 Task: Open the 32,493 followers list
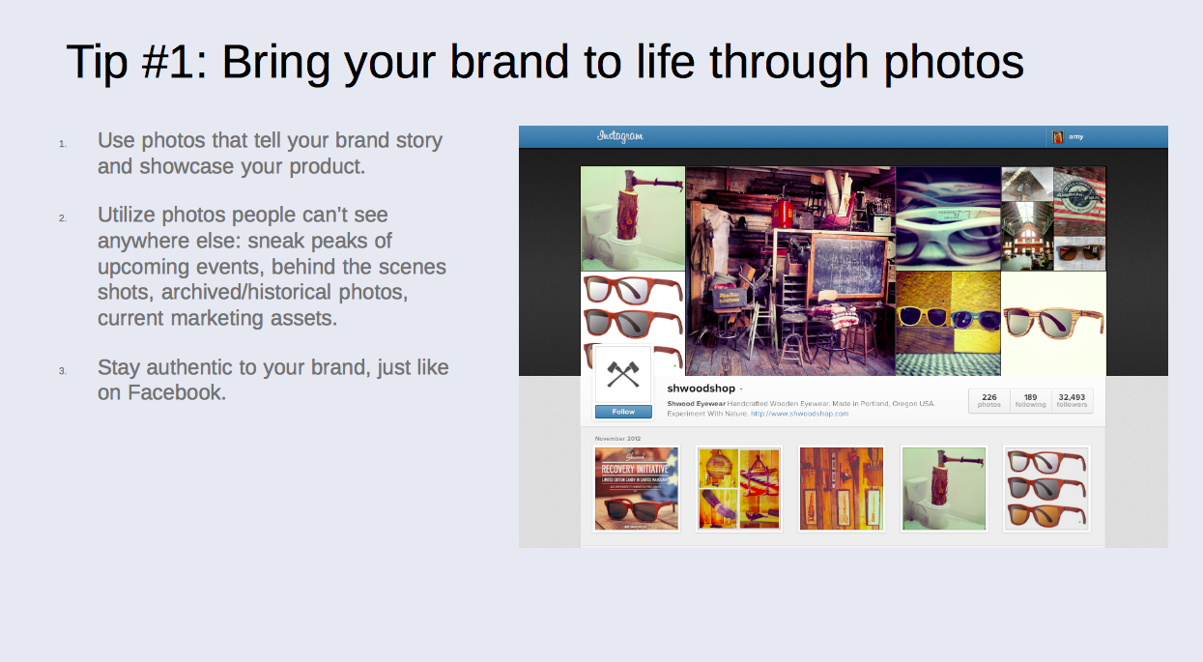[1072, 401]
